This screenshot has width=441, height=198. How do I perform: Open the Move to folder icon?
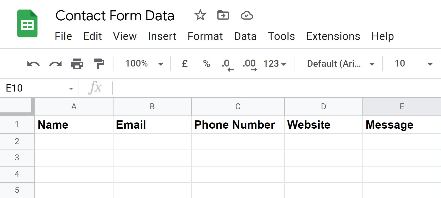click(223, 15)
